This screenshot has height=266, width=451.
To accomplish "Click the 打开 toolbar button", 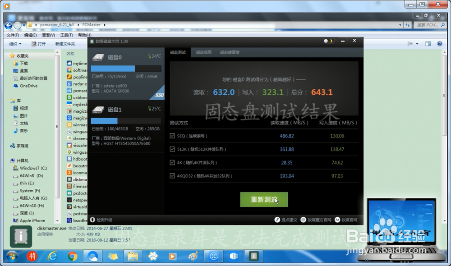I will [38, 44].
